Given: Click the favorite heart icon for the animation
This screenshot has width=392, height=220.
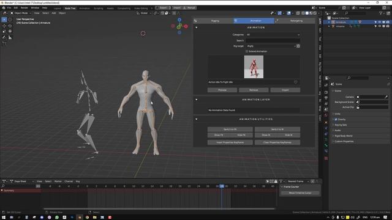Looking at the screenshot, I should [x=295, y=82].
